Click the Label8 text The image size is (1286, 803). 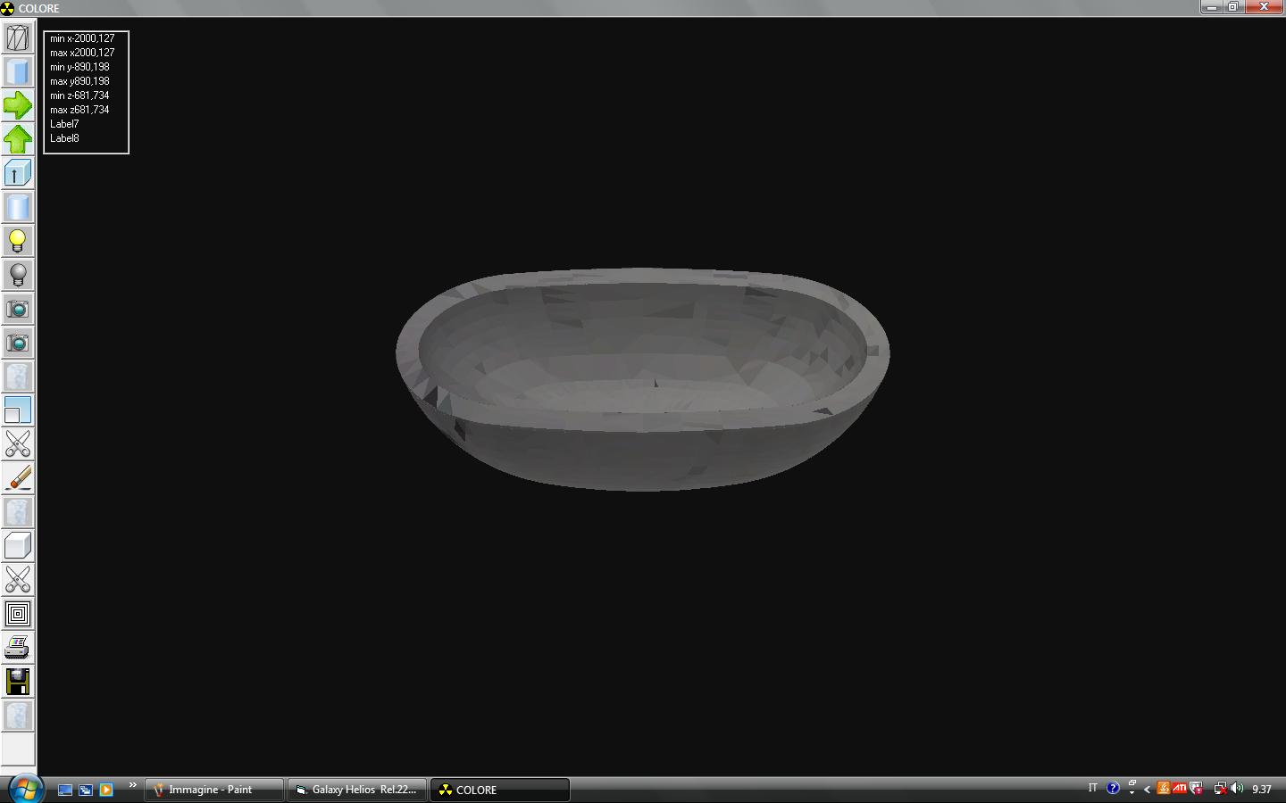pos(64,138)
